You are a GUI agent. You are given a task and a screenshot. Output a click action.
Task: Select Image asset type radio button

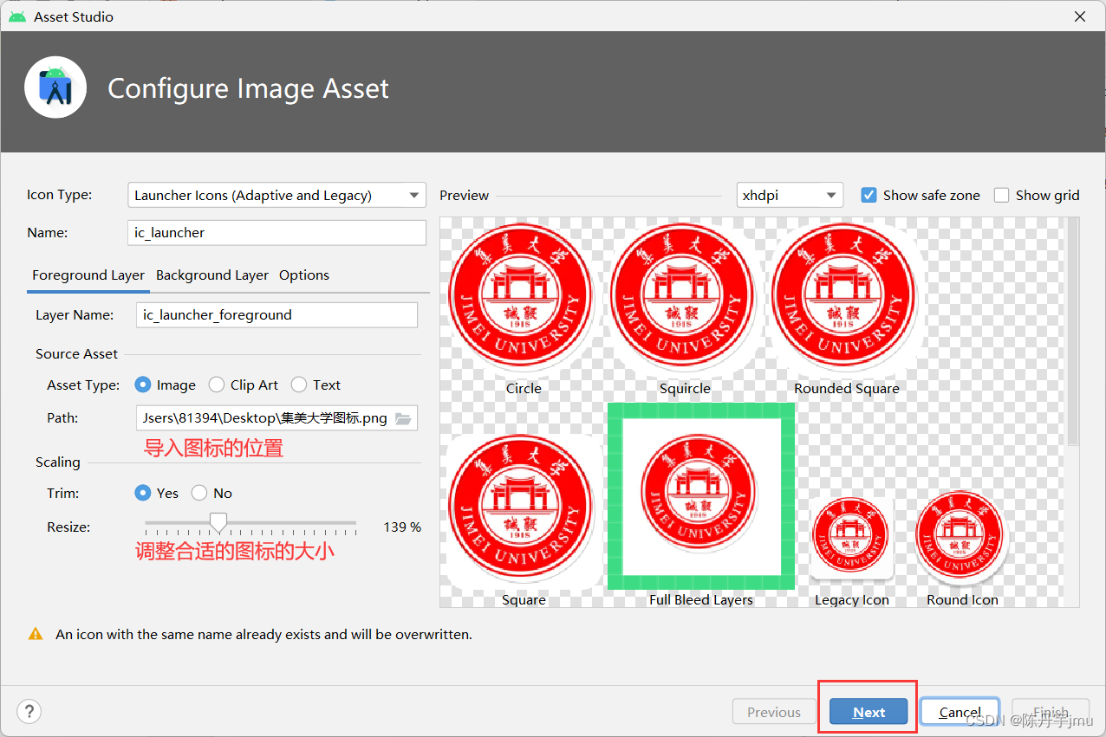[143, 385]
